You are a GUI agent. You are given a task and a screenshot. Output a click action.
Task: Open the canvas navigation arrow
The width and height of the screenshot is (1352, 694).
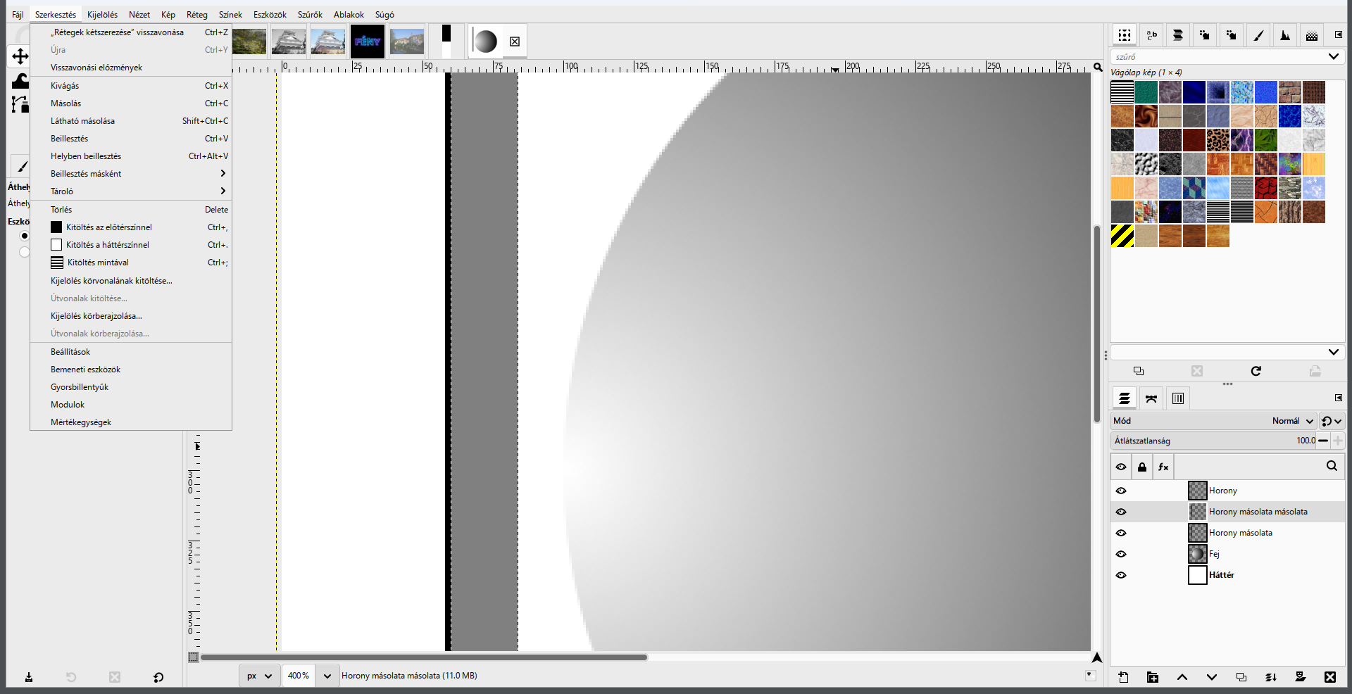pos(1097,657)
